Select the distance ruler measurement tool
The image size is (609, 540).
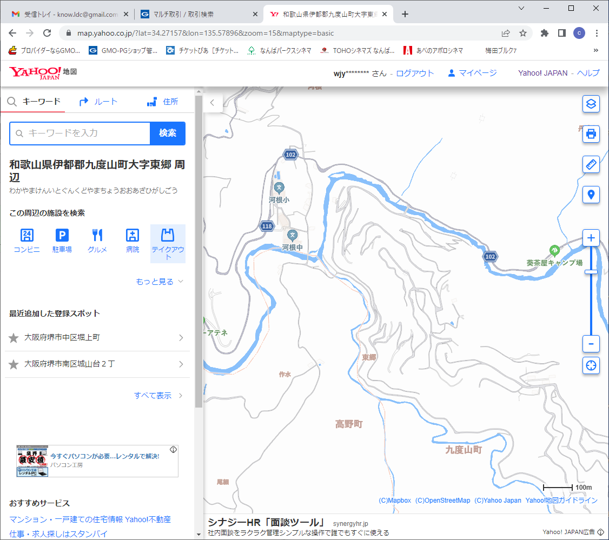pos(591,164)
